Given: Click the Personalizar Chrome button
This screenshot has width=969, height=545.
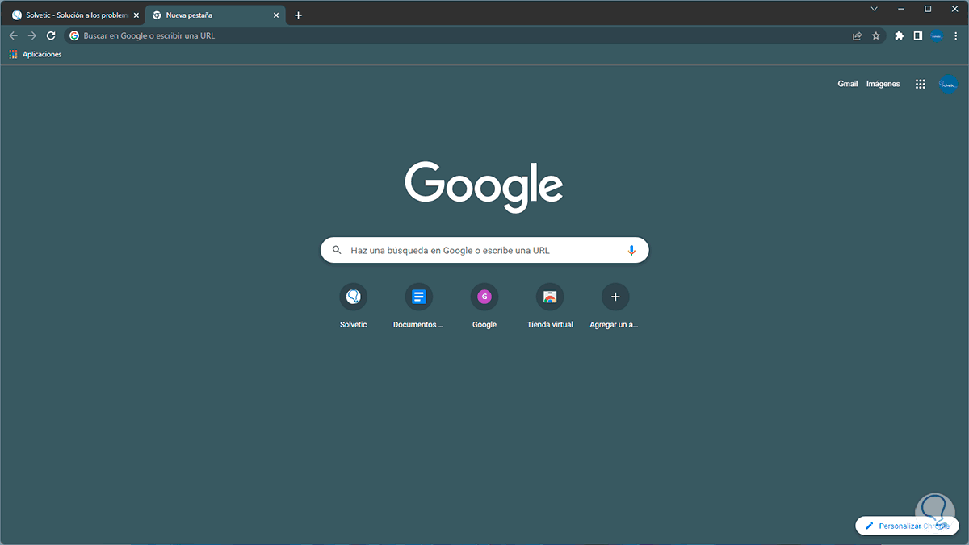Looking at the screenshot, I should click(908, 526).
